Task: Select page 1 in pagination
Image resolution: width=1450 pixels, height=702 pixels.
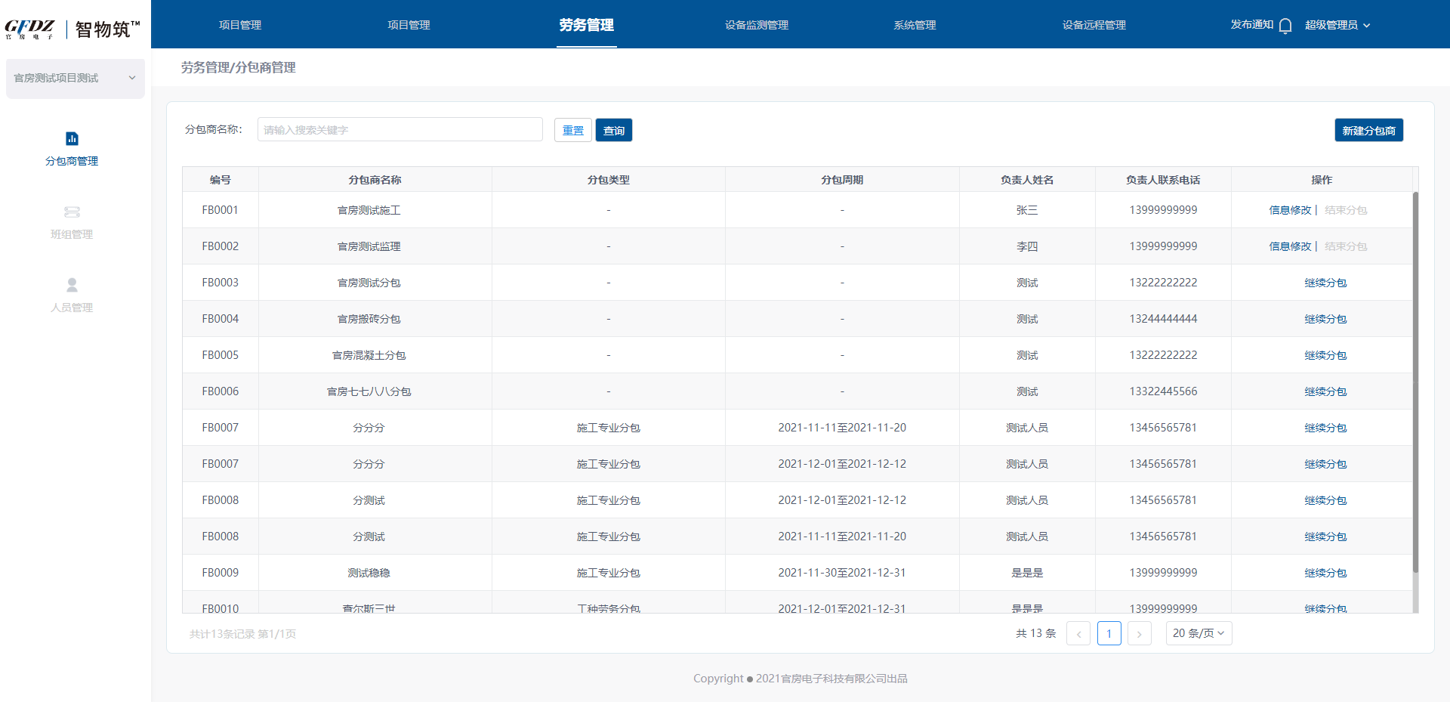Action: (1109, 633)
